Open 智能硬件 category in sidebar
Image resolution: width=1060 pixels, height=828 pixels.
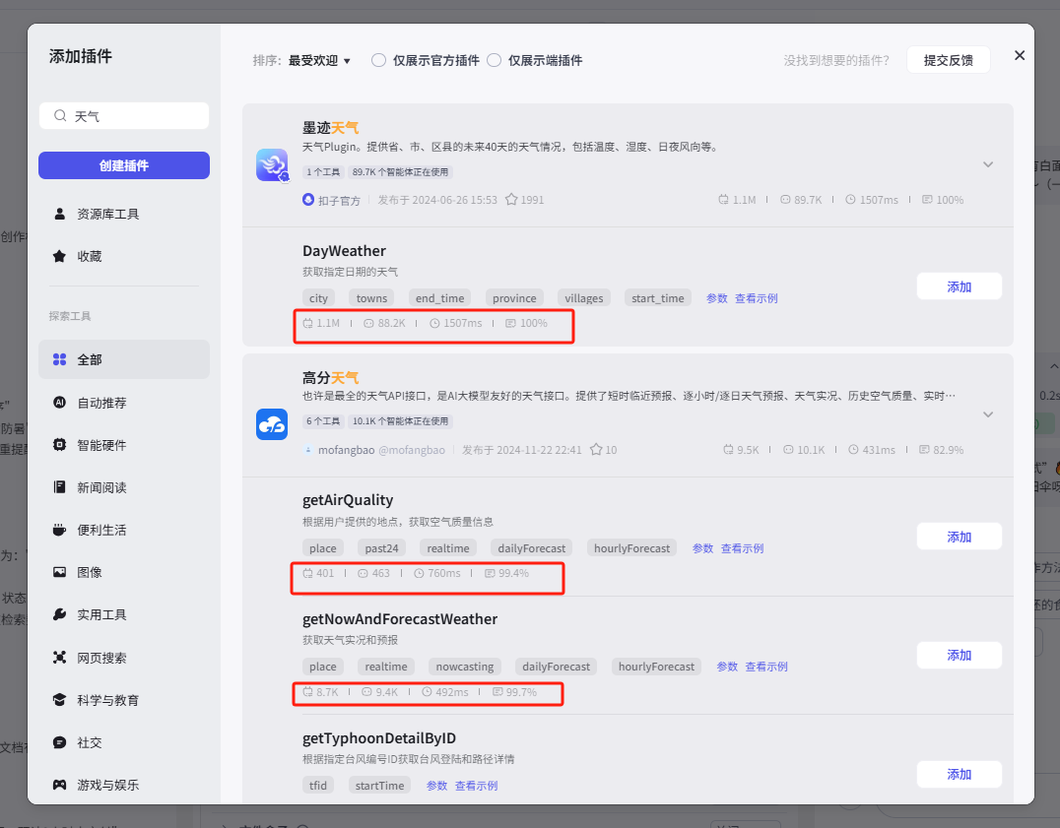pyautogui.click(x=101, y=445)
